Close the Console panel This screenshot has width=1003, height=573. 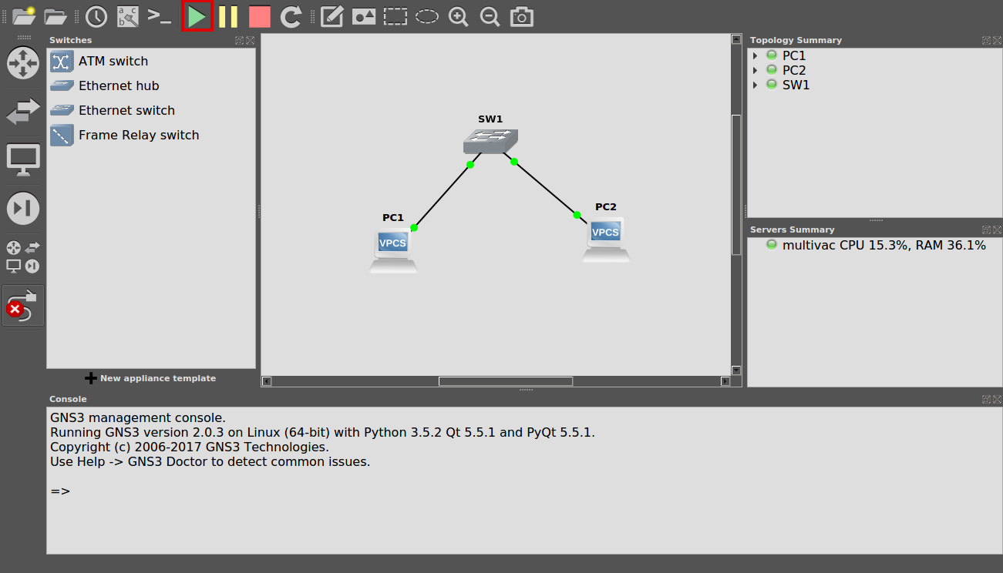point(998,399)
